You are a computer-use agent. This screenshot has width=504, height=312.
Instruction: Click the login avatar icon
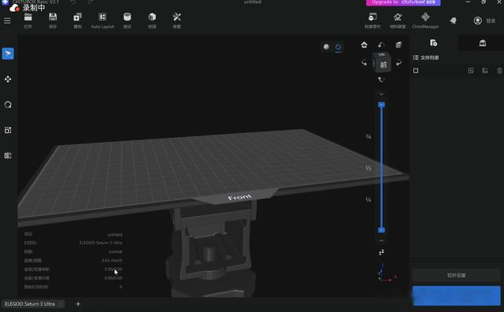[x=478, y=20]
